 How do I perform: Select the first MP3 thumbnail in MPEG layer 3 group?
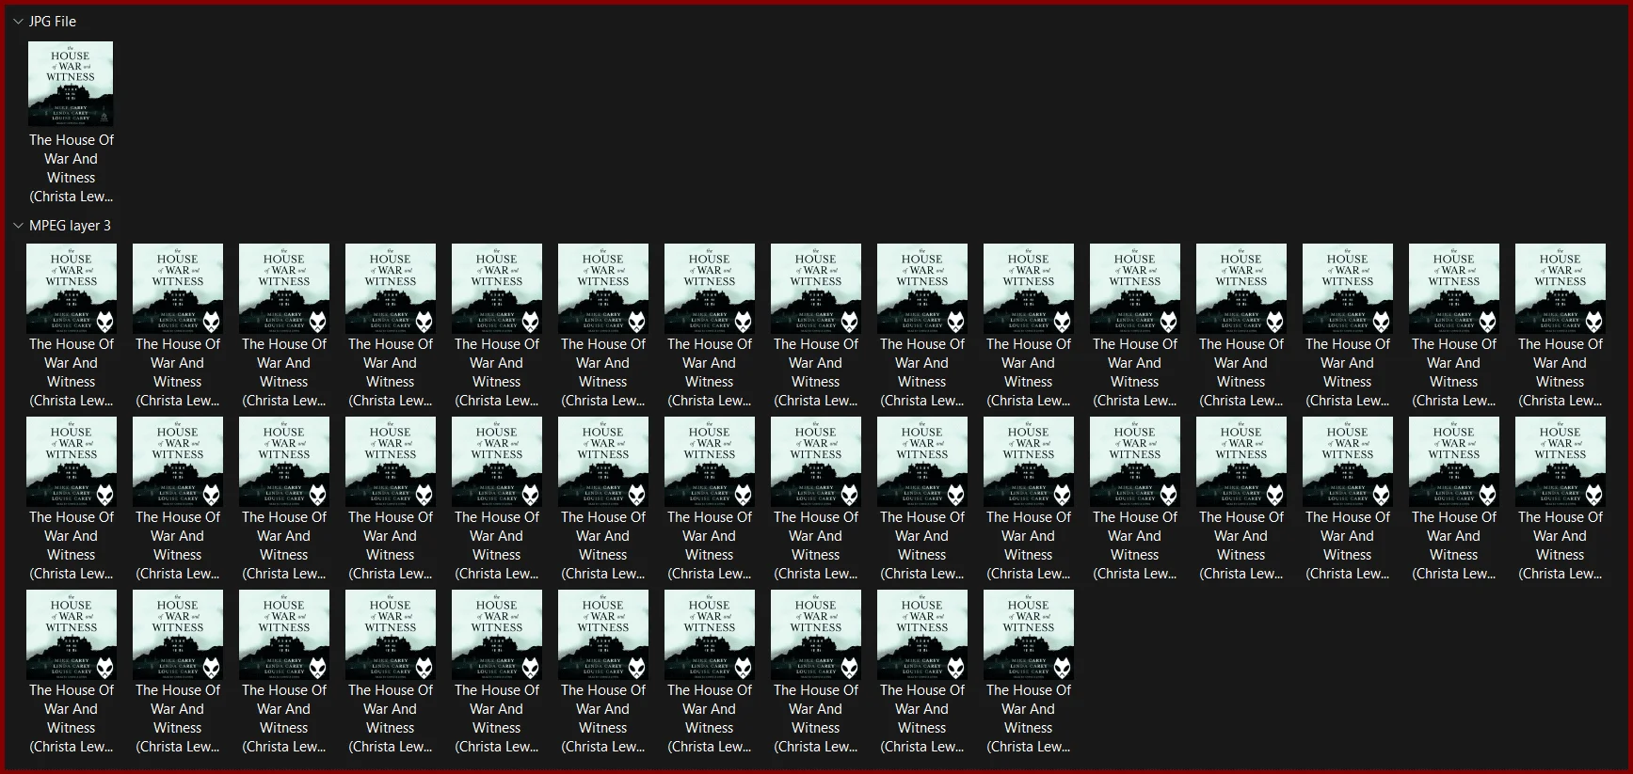72,289
